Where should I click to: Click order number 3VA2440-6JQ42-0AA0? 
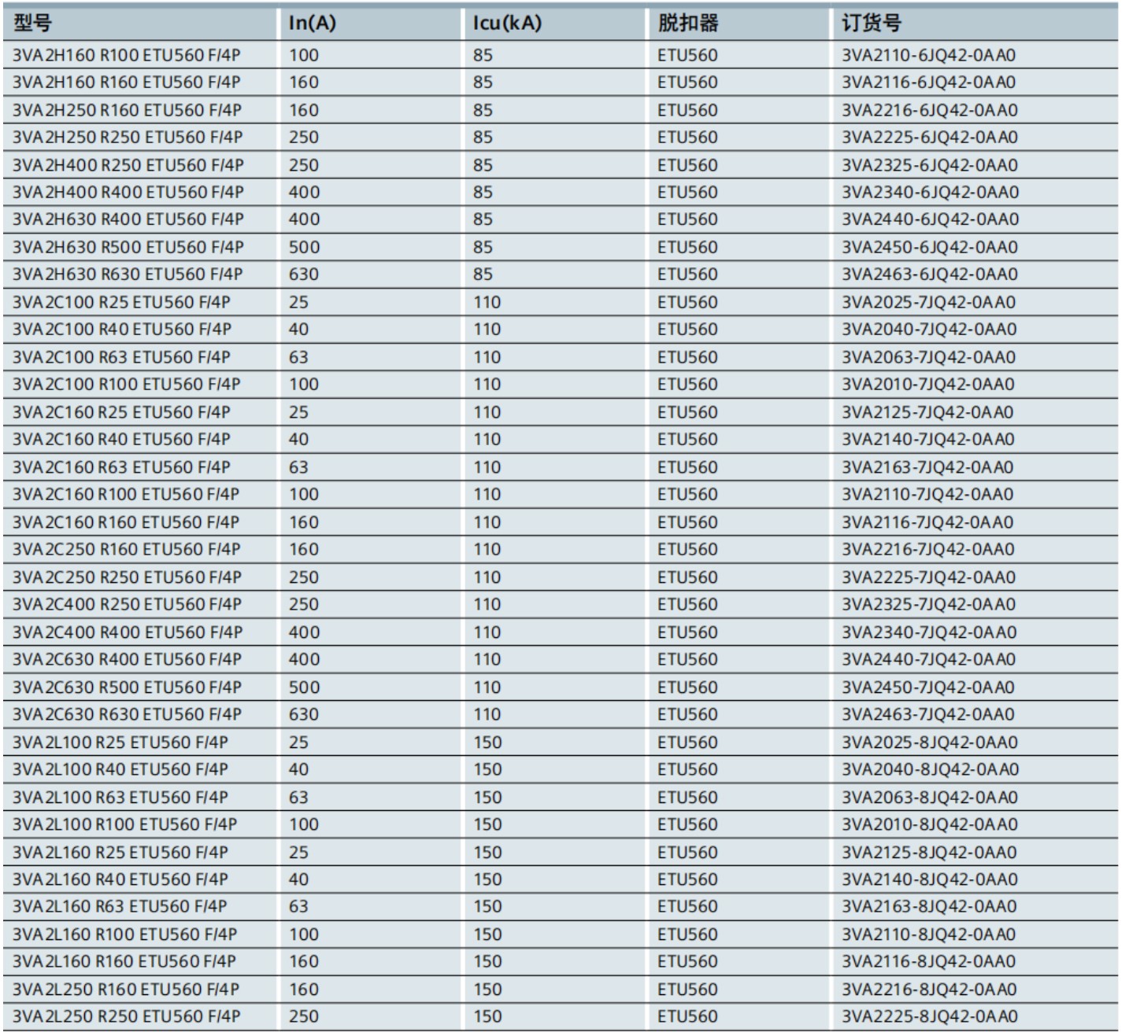tap(931, 219)
